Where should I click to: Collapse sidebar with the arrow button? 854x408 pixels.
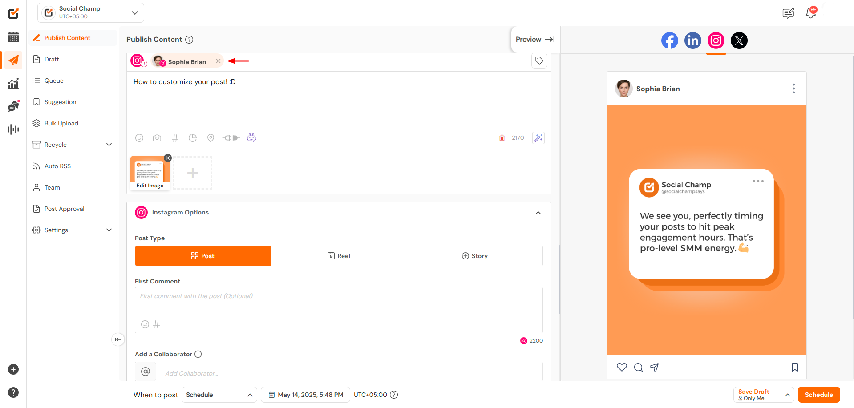point(118,339)
